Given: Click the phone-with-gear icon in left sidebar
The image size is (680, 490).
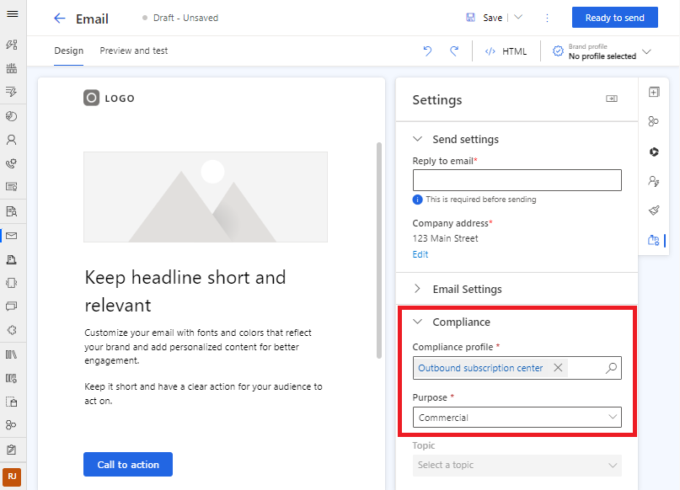Looking at the screenshot, I should tap(12, 163).
